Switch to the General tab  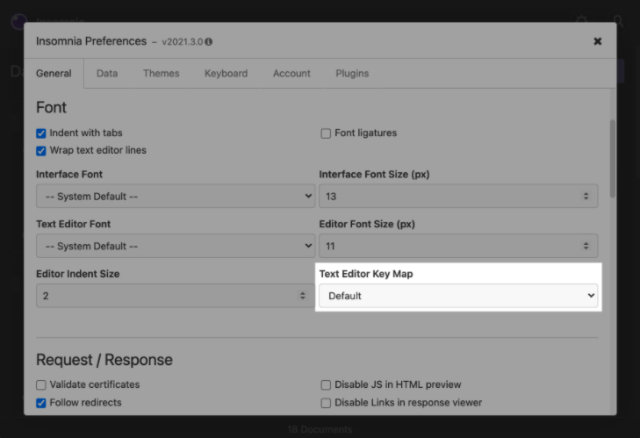coord(54,74)
